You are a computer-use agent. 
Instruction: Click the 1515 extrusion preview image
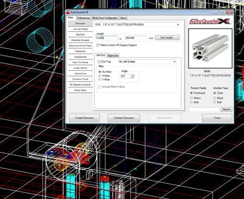(x=210, y=48)
